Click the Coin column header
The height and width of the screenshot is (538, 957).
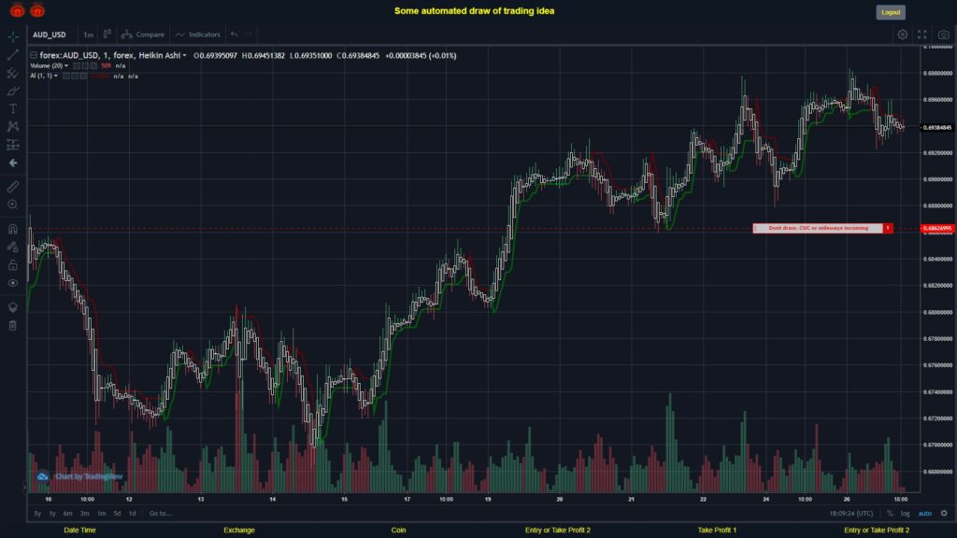(x=398, y=531)
